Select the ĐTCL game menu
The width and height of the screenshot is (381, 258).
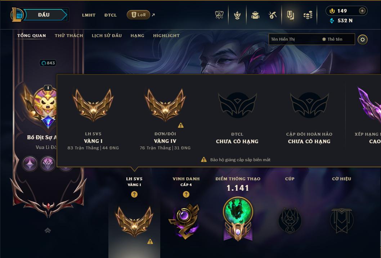click(111, 15)
